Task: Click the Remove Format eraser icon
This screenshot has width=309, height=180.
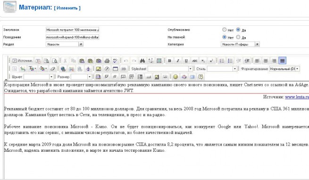Action: 52,69
